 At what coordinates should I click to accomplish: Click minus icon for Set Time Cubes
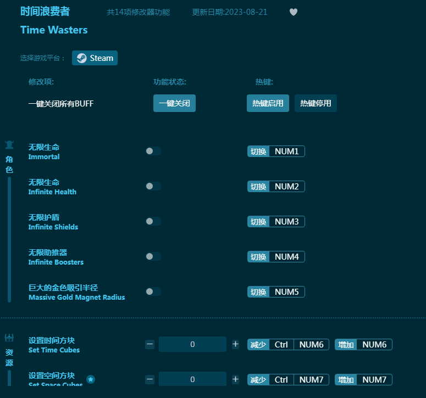(x=150, y=344)
